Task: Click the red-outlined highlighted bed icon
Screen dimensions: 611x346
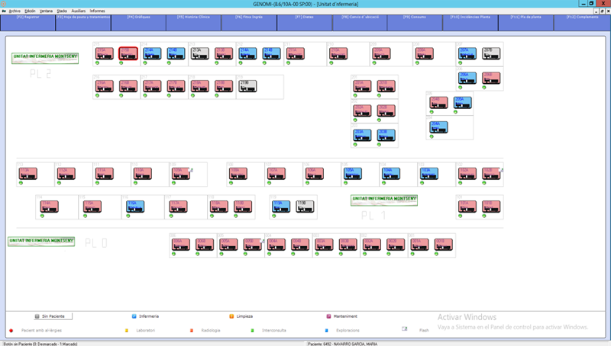Action: 128,53
